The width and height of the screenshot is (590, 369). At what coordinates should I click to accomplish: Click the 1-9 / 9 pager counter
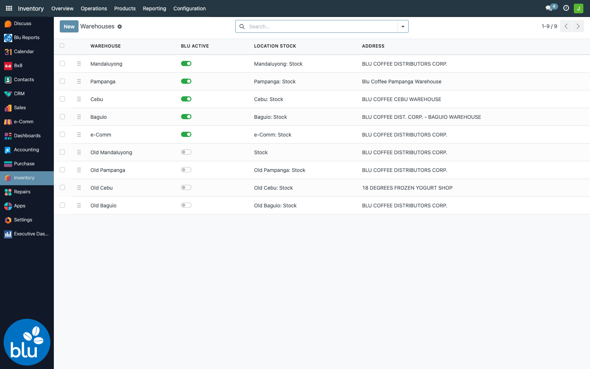549,26
